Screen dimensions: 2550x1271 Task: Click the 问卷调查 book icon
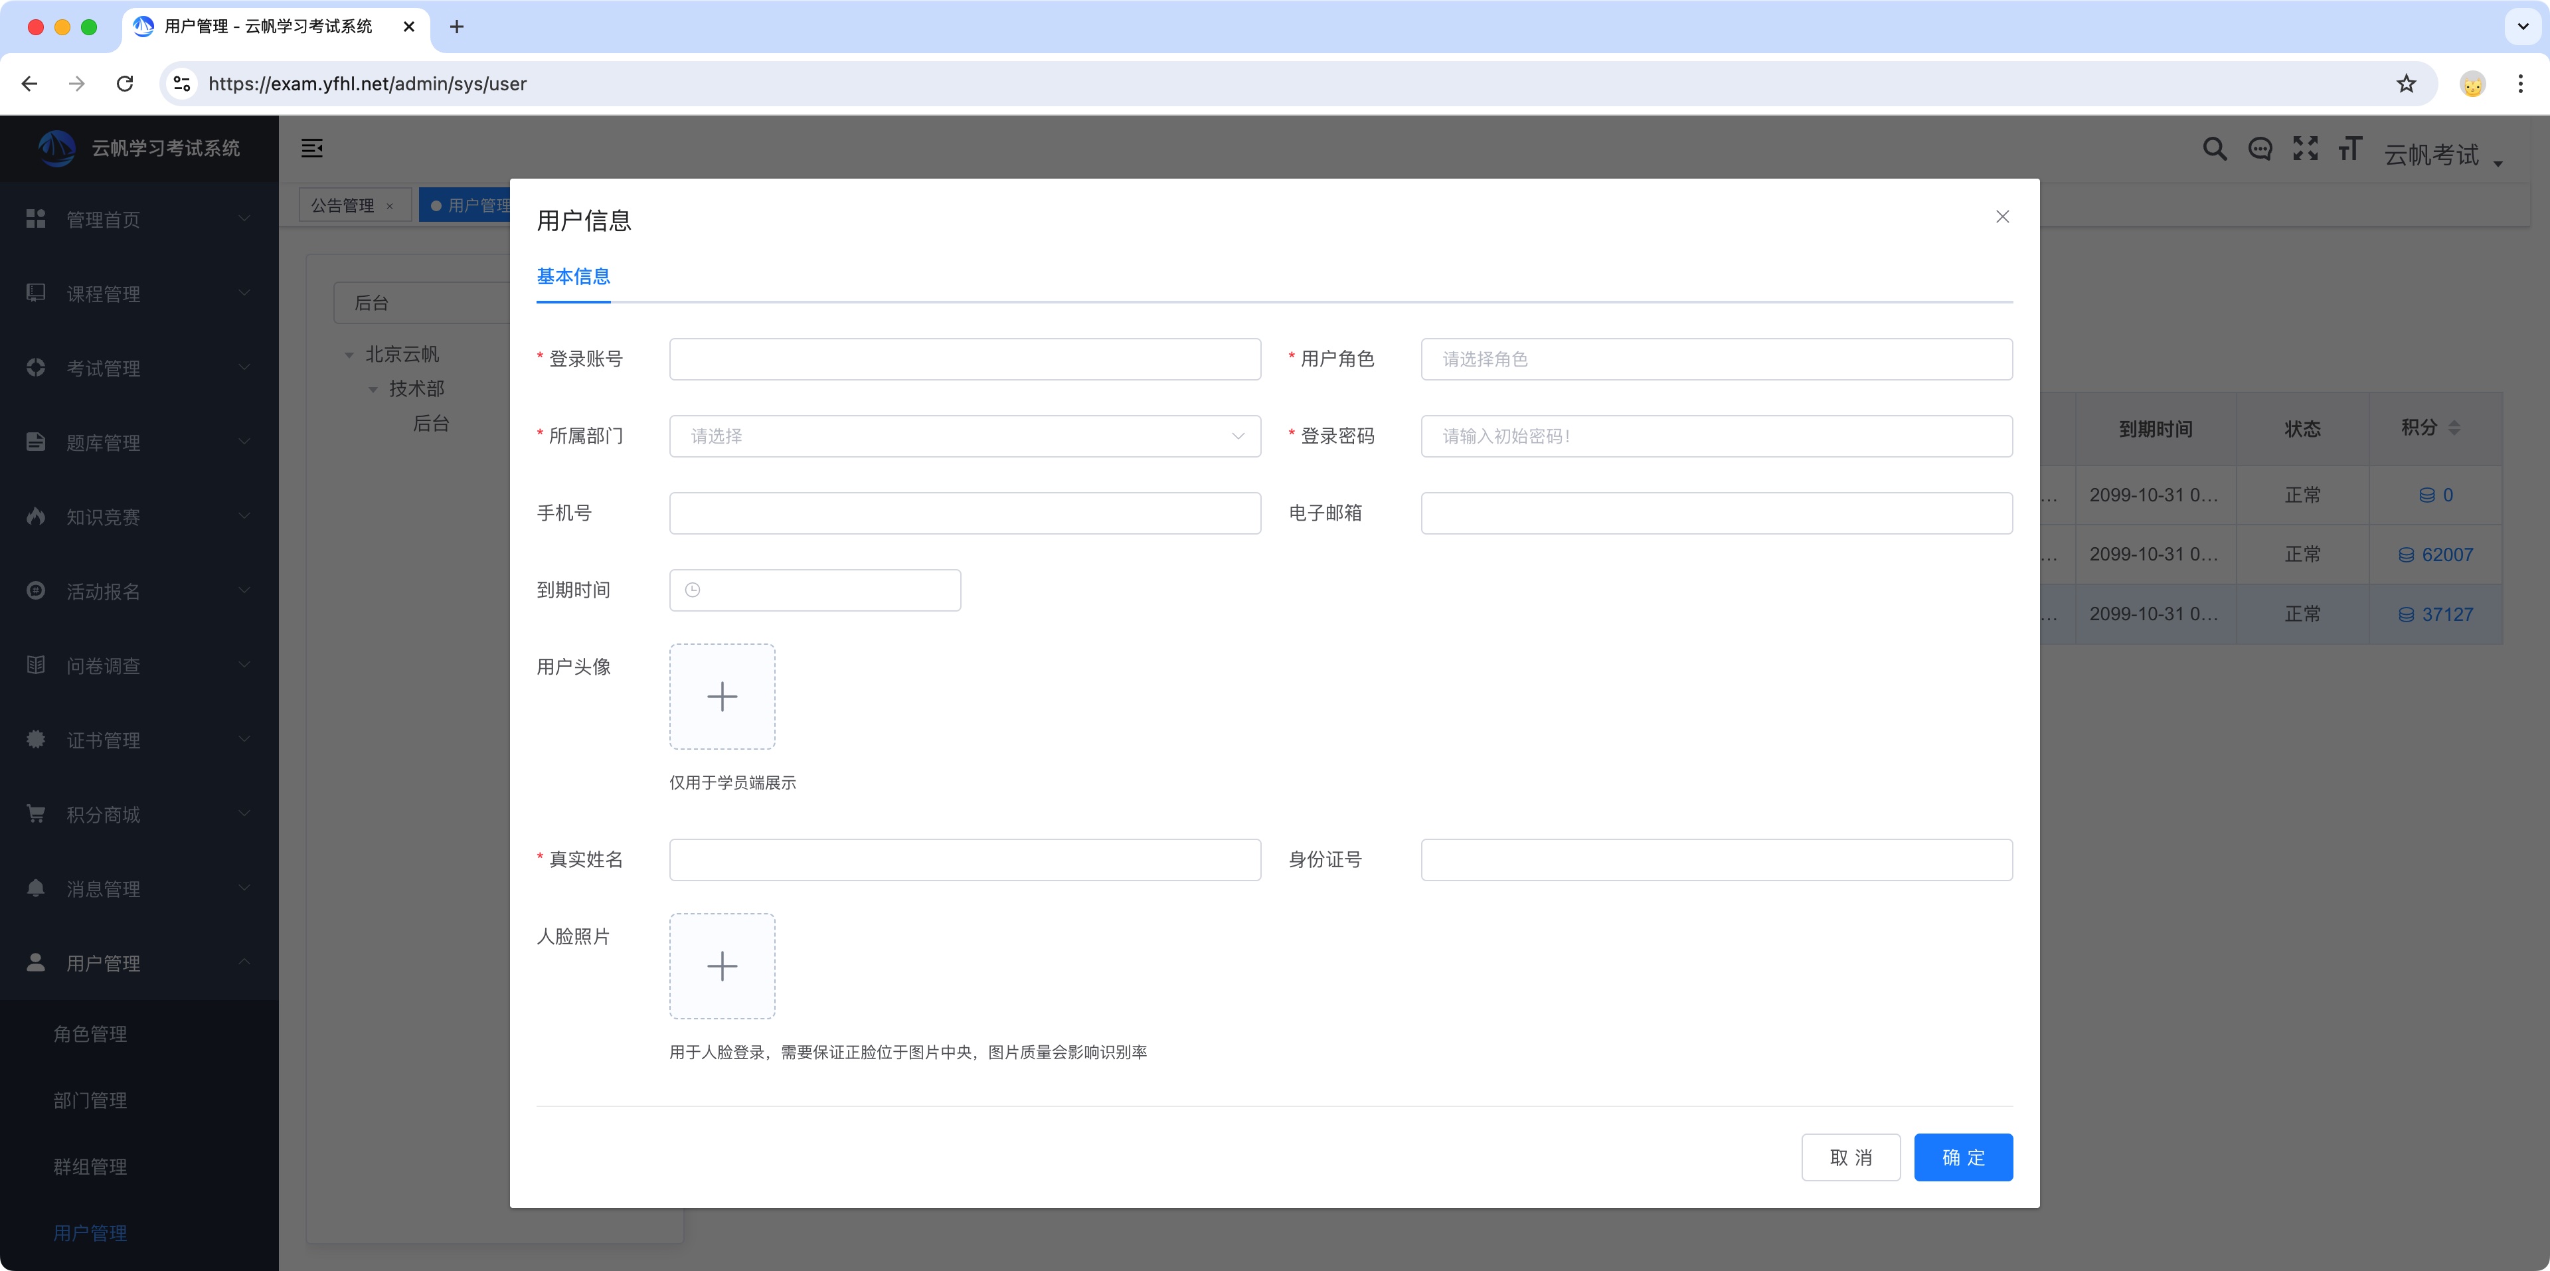(x=36, y=664)
